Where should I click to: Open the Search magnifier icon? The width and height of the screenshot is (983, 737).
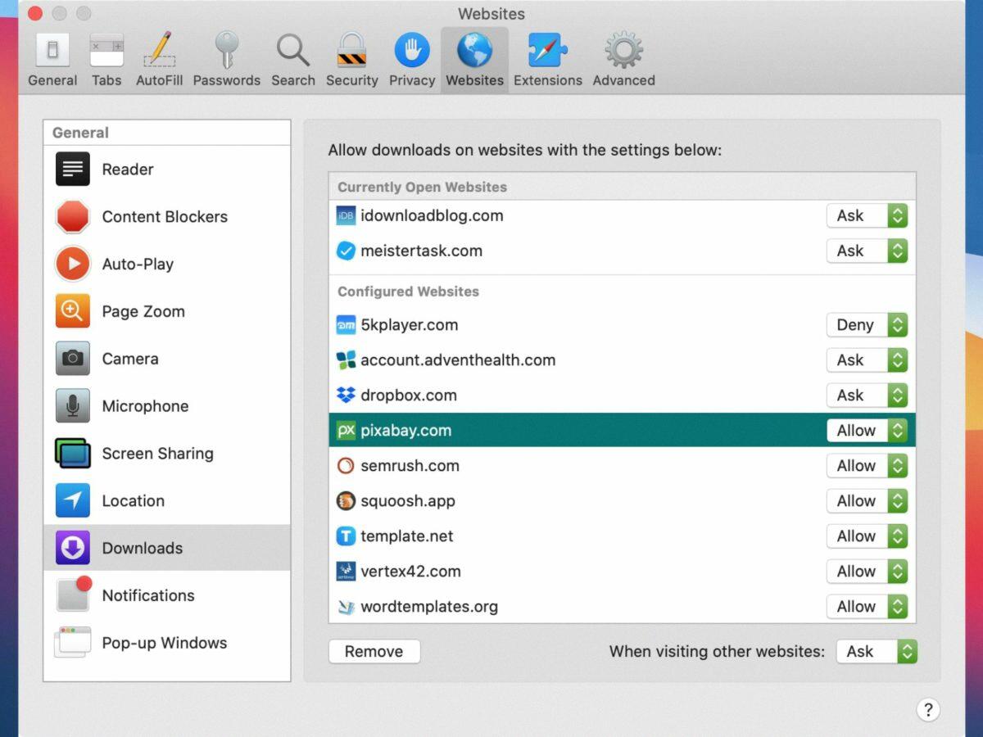pos(292,50)
